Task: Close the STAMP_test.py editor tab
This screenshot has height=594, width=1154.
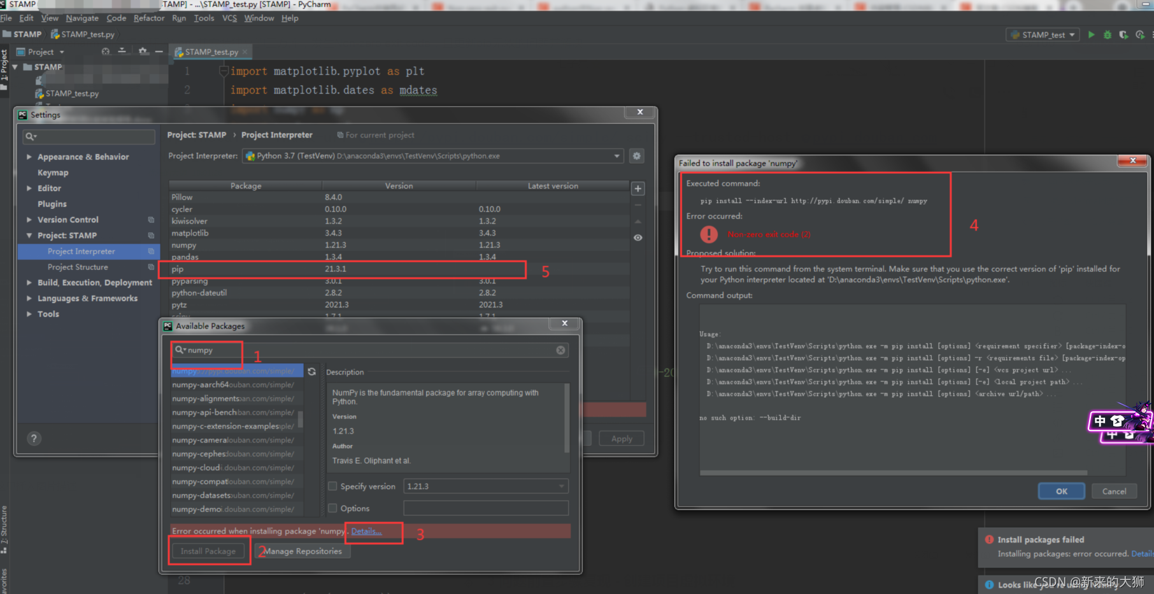Action: click(x=245, y=52)
